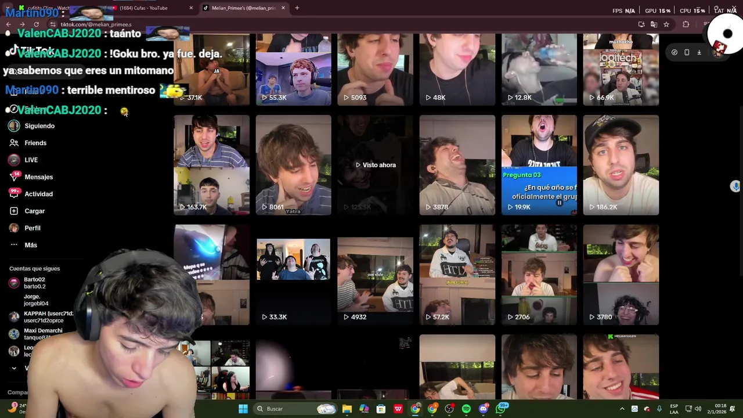Expand the followed accounts list chevron
743x418 pixels.
coord(14,368)
